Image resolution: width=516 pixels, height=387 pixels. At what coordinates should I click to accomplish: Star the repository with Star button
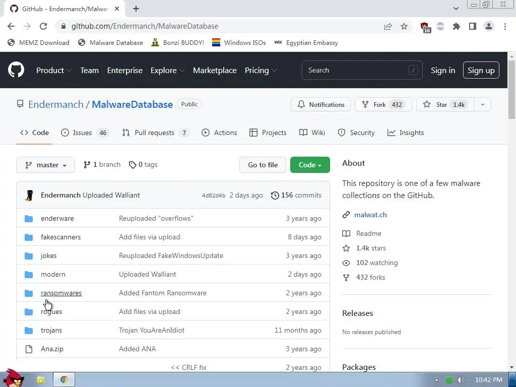[x=445, y=105]
